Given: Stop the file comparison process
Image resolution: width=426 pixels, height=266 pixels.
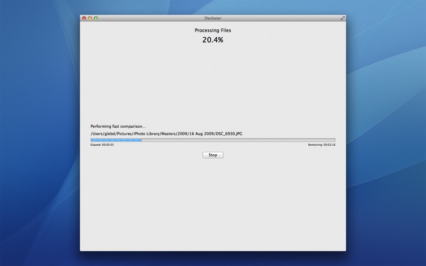Looking at the screenshot, I should [212, 155].
